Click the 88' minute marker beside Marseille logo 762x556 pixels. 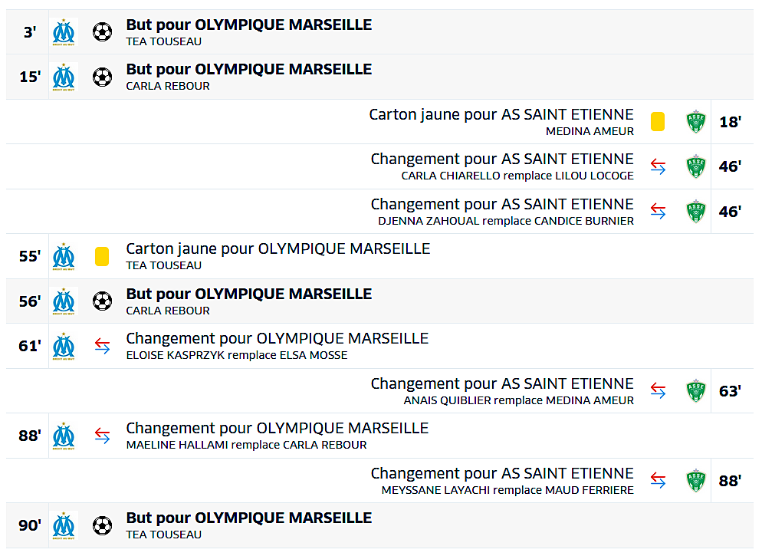click(x=30, y=436)
